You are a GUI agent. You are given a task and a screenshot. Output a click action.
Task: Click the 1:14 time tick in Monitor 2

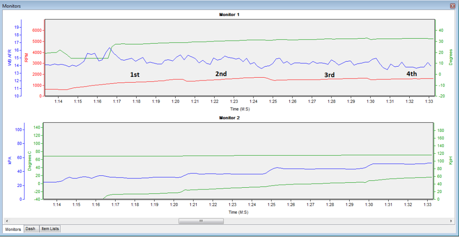pyautogui.click(x=56, y=205)
